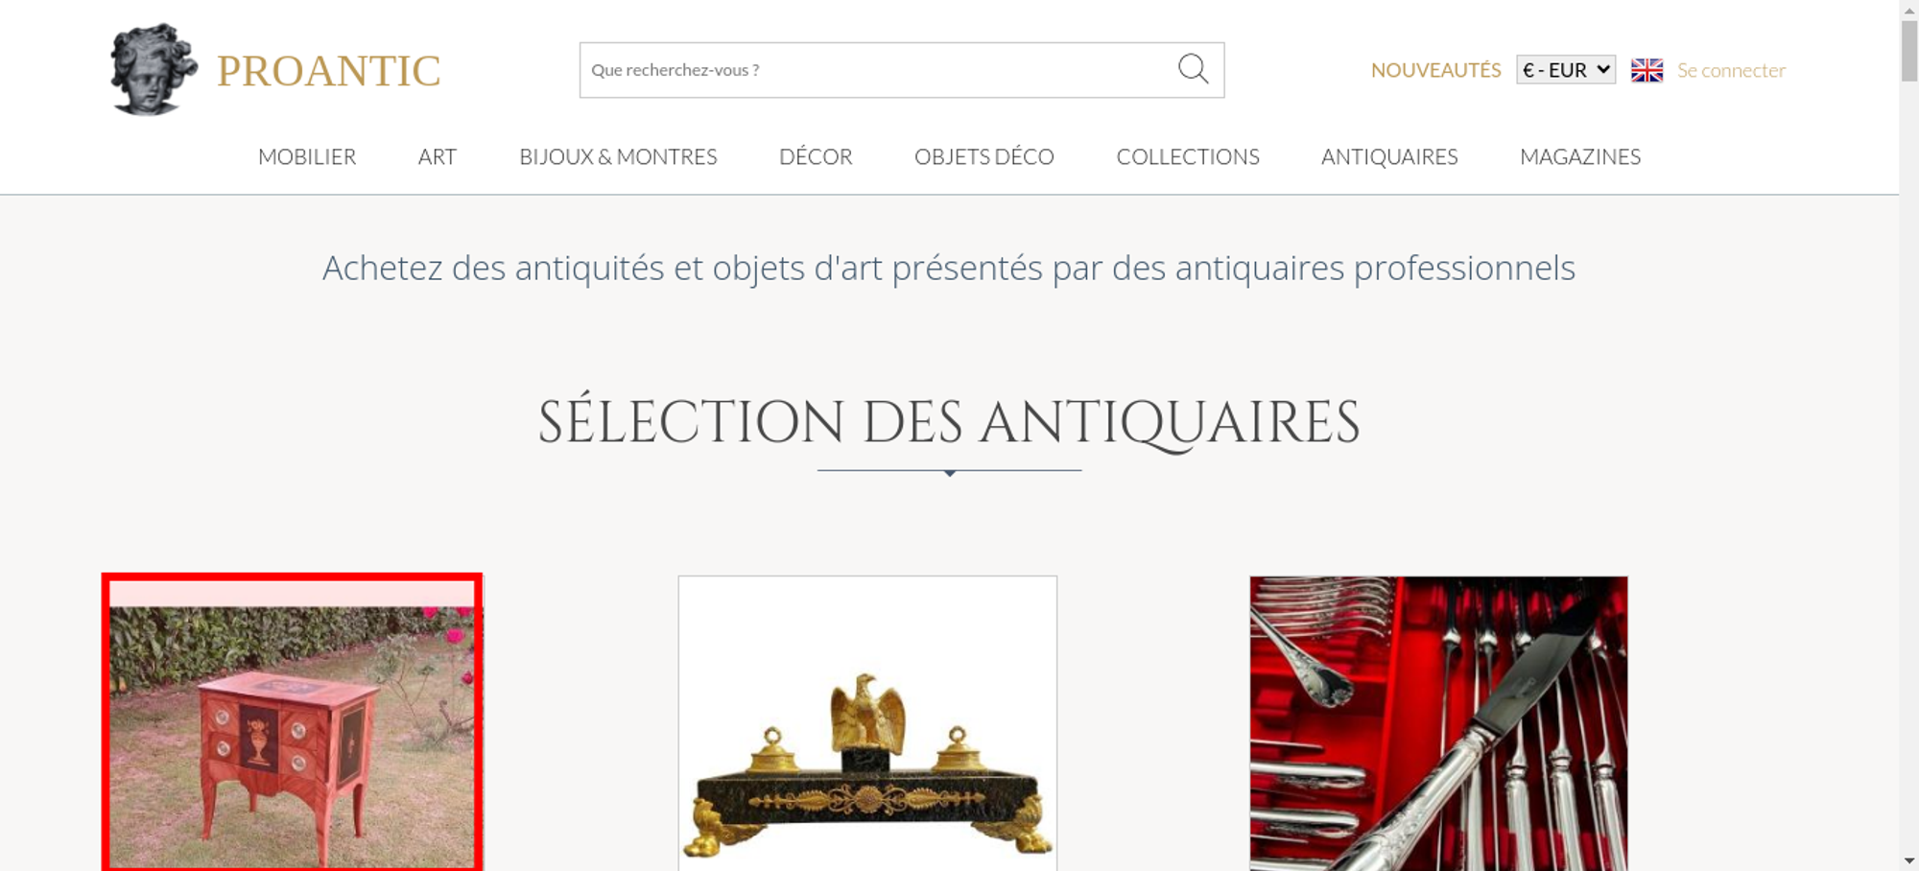Open the Mobilier menu
Image resolution: width=1919 pixels, height=871 pixels.
tap(307, 156)
